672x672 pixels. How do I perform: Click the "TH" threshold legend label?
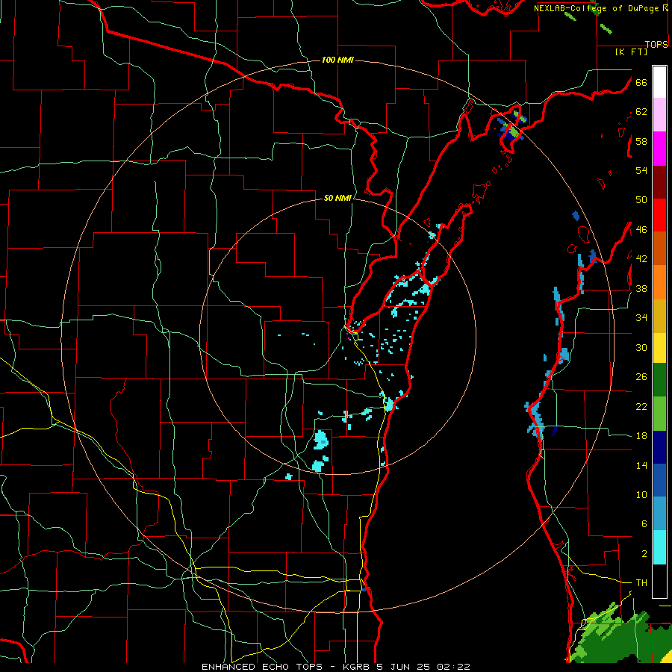coord(641,583)
